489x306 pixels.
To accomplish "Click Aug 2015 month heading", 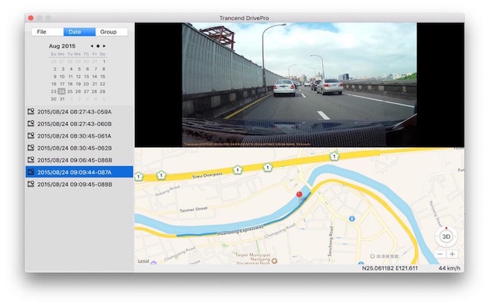I will coord(62,46).
